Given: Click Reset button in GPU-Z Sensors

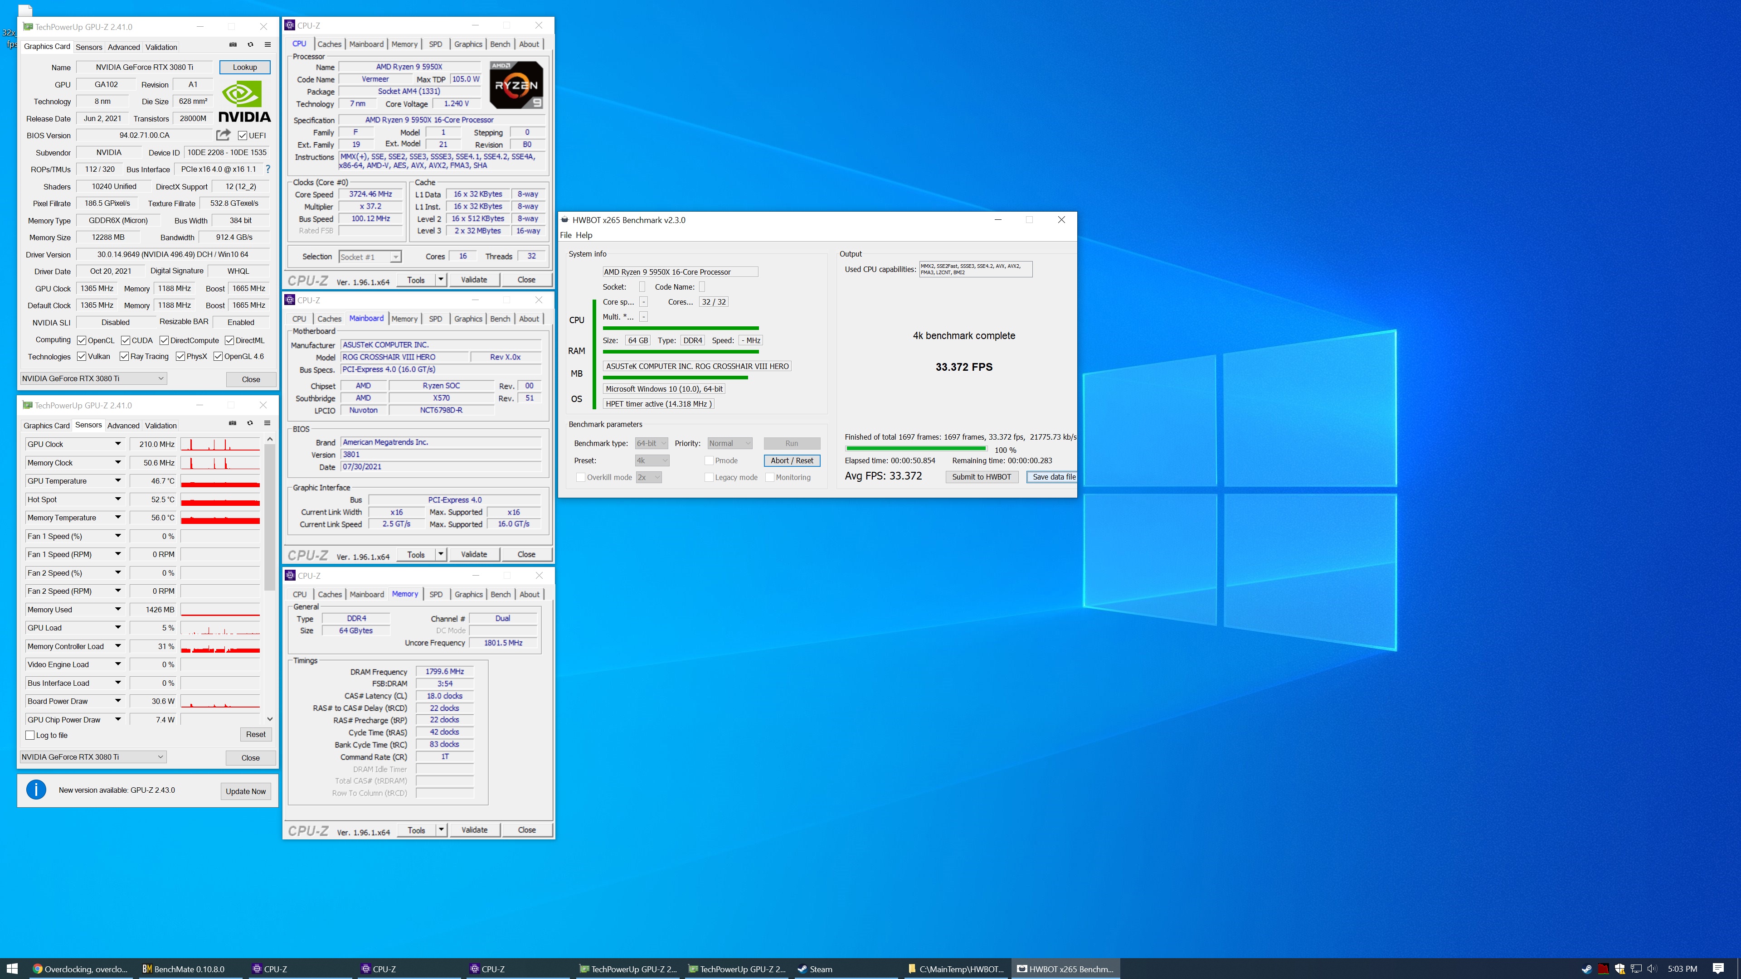Looking at the screenshot, I should 255,734.
